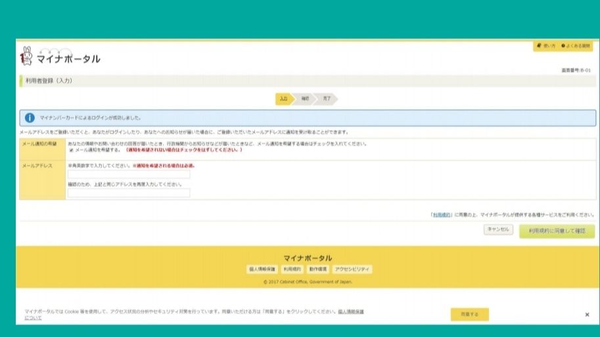
Task: Focus the email confirmation re-entry field
Action: point(129,193)
